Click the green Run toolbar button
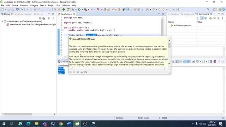The image size is (226, 127). [79, 10]
